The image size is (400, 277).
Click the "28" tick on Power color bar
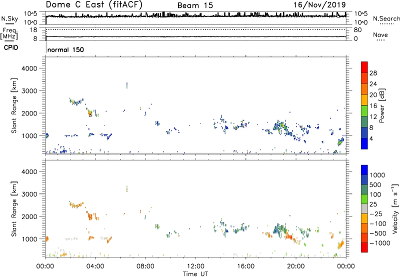click(373, 73)
